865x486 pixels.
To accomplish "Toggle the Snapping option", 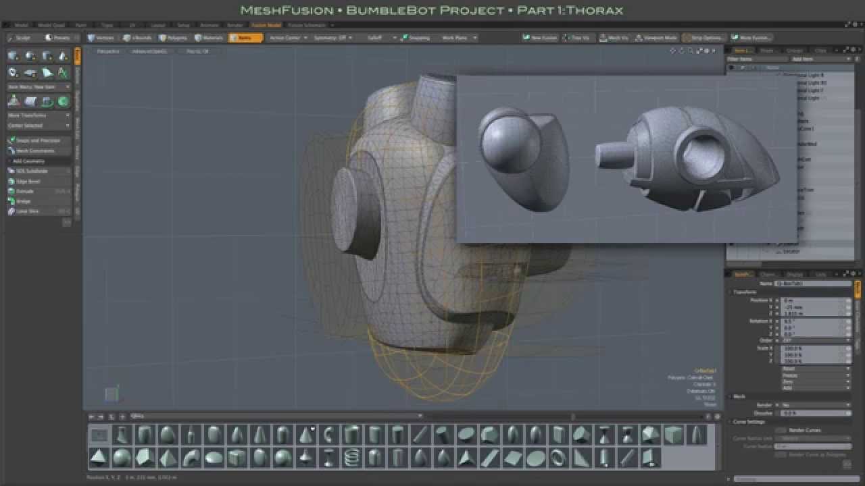I will [x=416, y=38].
